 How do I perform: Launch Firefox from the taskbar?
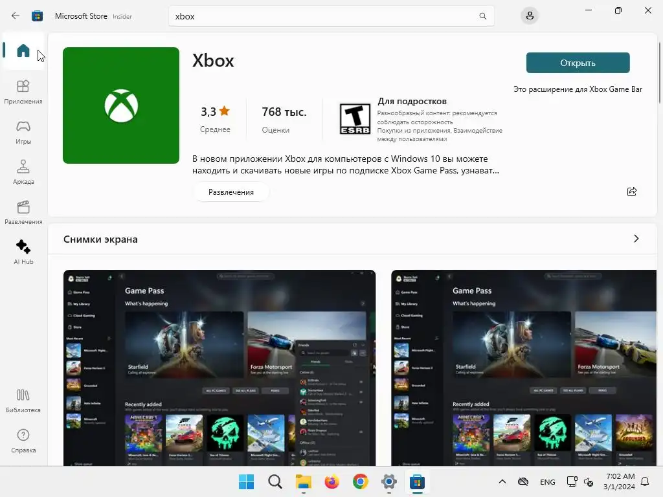pos(332,481)
